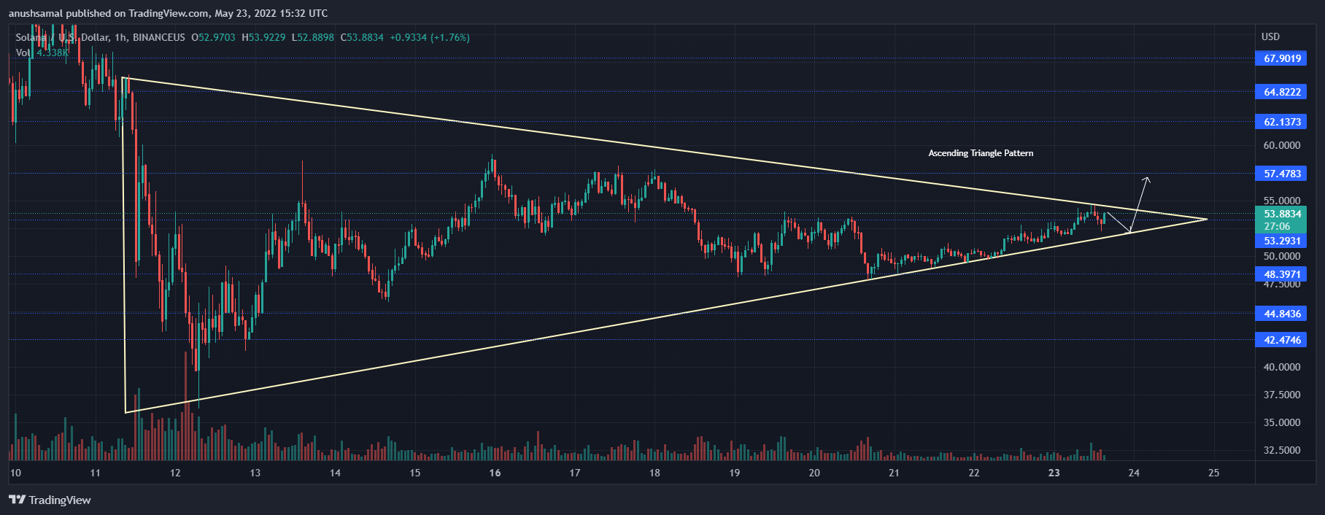Image resolution: width=1325 pixels, height=515 pixels.
Task: Click the 57.4783 resistance price label
Action: pos(1281,174)
